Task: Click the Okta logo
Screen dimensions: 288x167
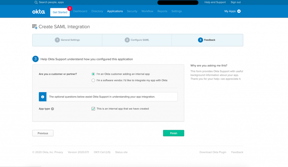Action: click(39, 11)
